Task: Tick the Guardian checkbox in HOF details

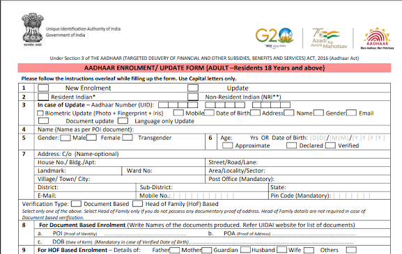Action: tap(245, 250)
